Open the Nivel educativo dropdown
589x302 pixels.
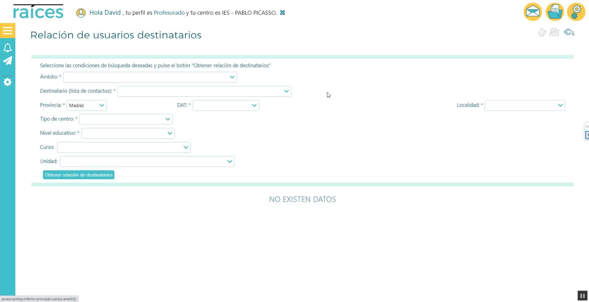click(128, 133)
